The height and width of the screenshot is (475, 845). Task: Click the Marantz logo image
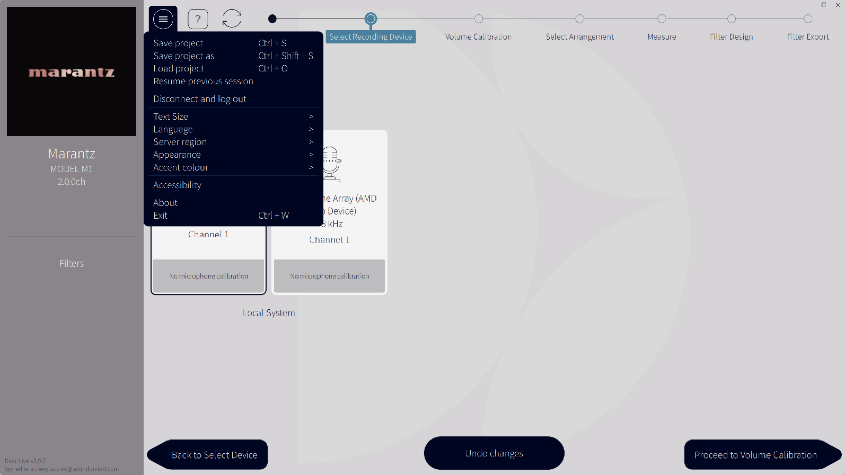(x=72, y=71)
